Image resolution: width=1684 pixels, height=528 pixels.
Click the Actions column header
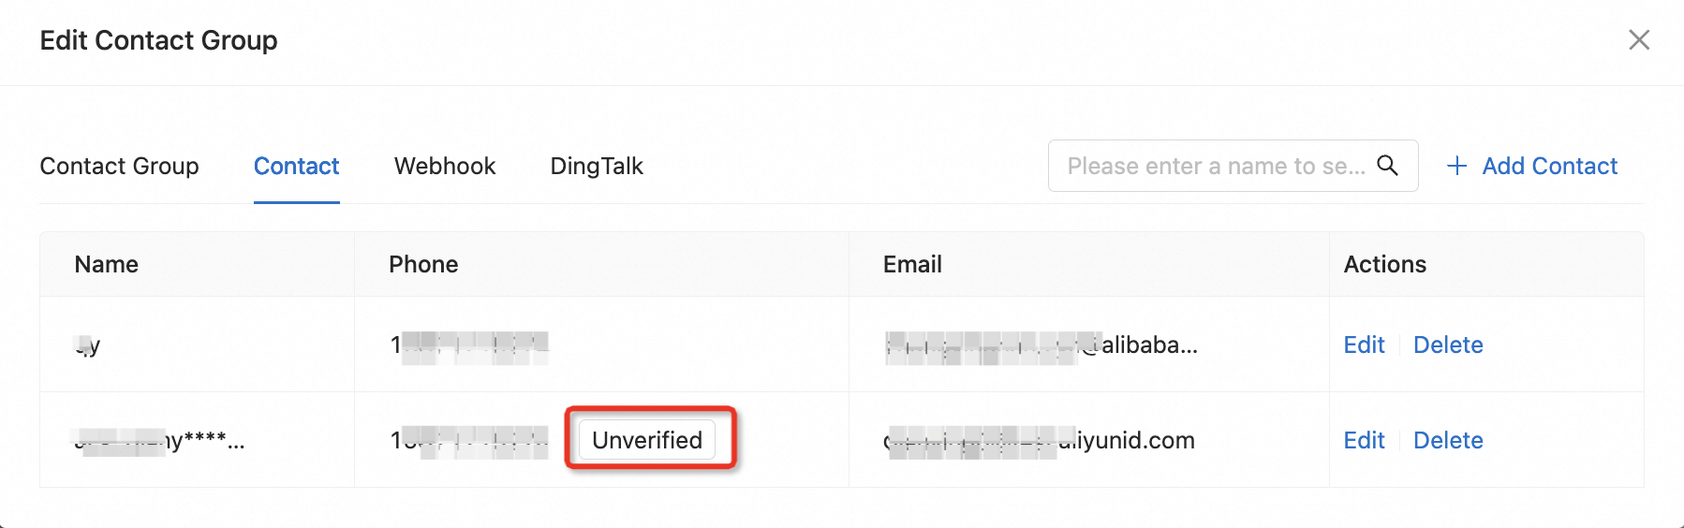pyautogui.click(x=1384, y=264)
